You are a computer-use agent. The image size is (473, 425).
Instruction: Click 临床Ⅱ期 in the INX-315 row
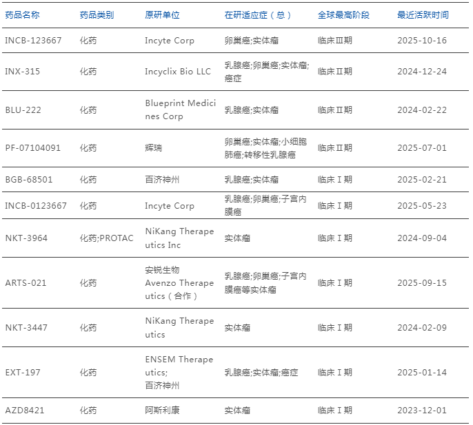tap(335, 72)
